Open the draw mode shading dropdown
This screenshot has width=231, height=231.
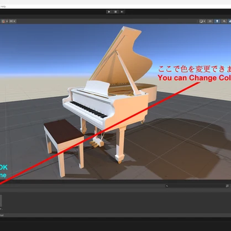[x=202, y=21]
